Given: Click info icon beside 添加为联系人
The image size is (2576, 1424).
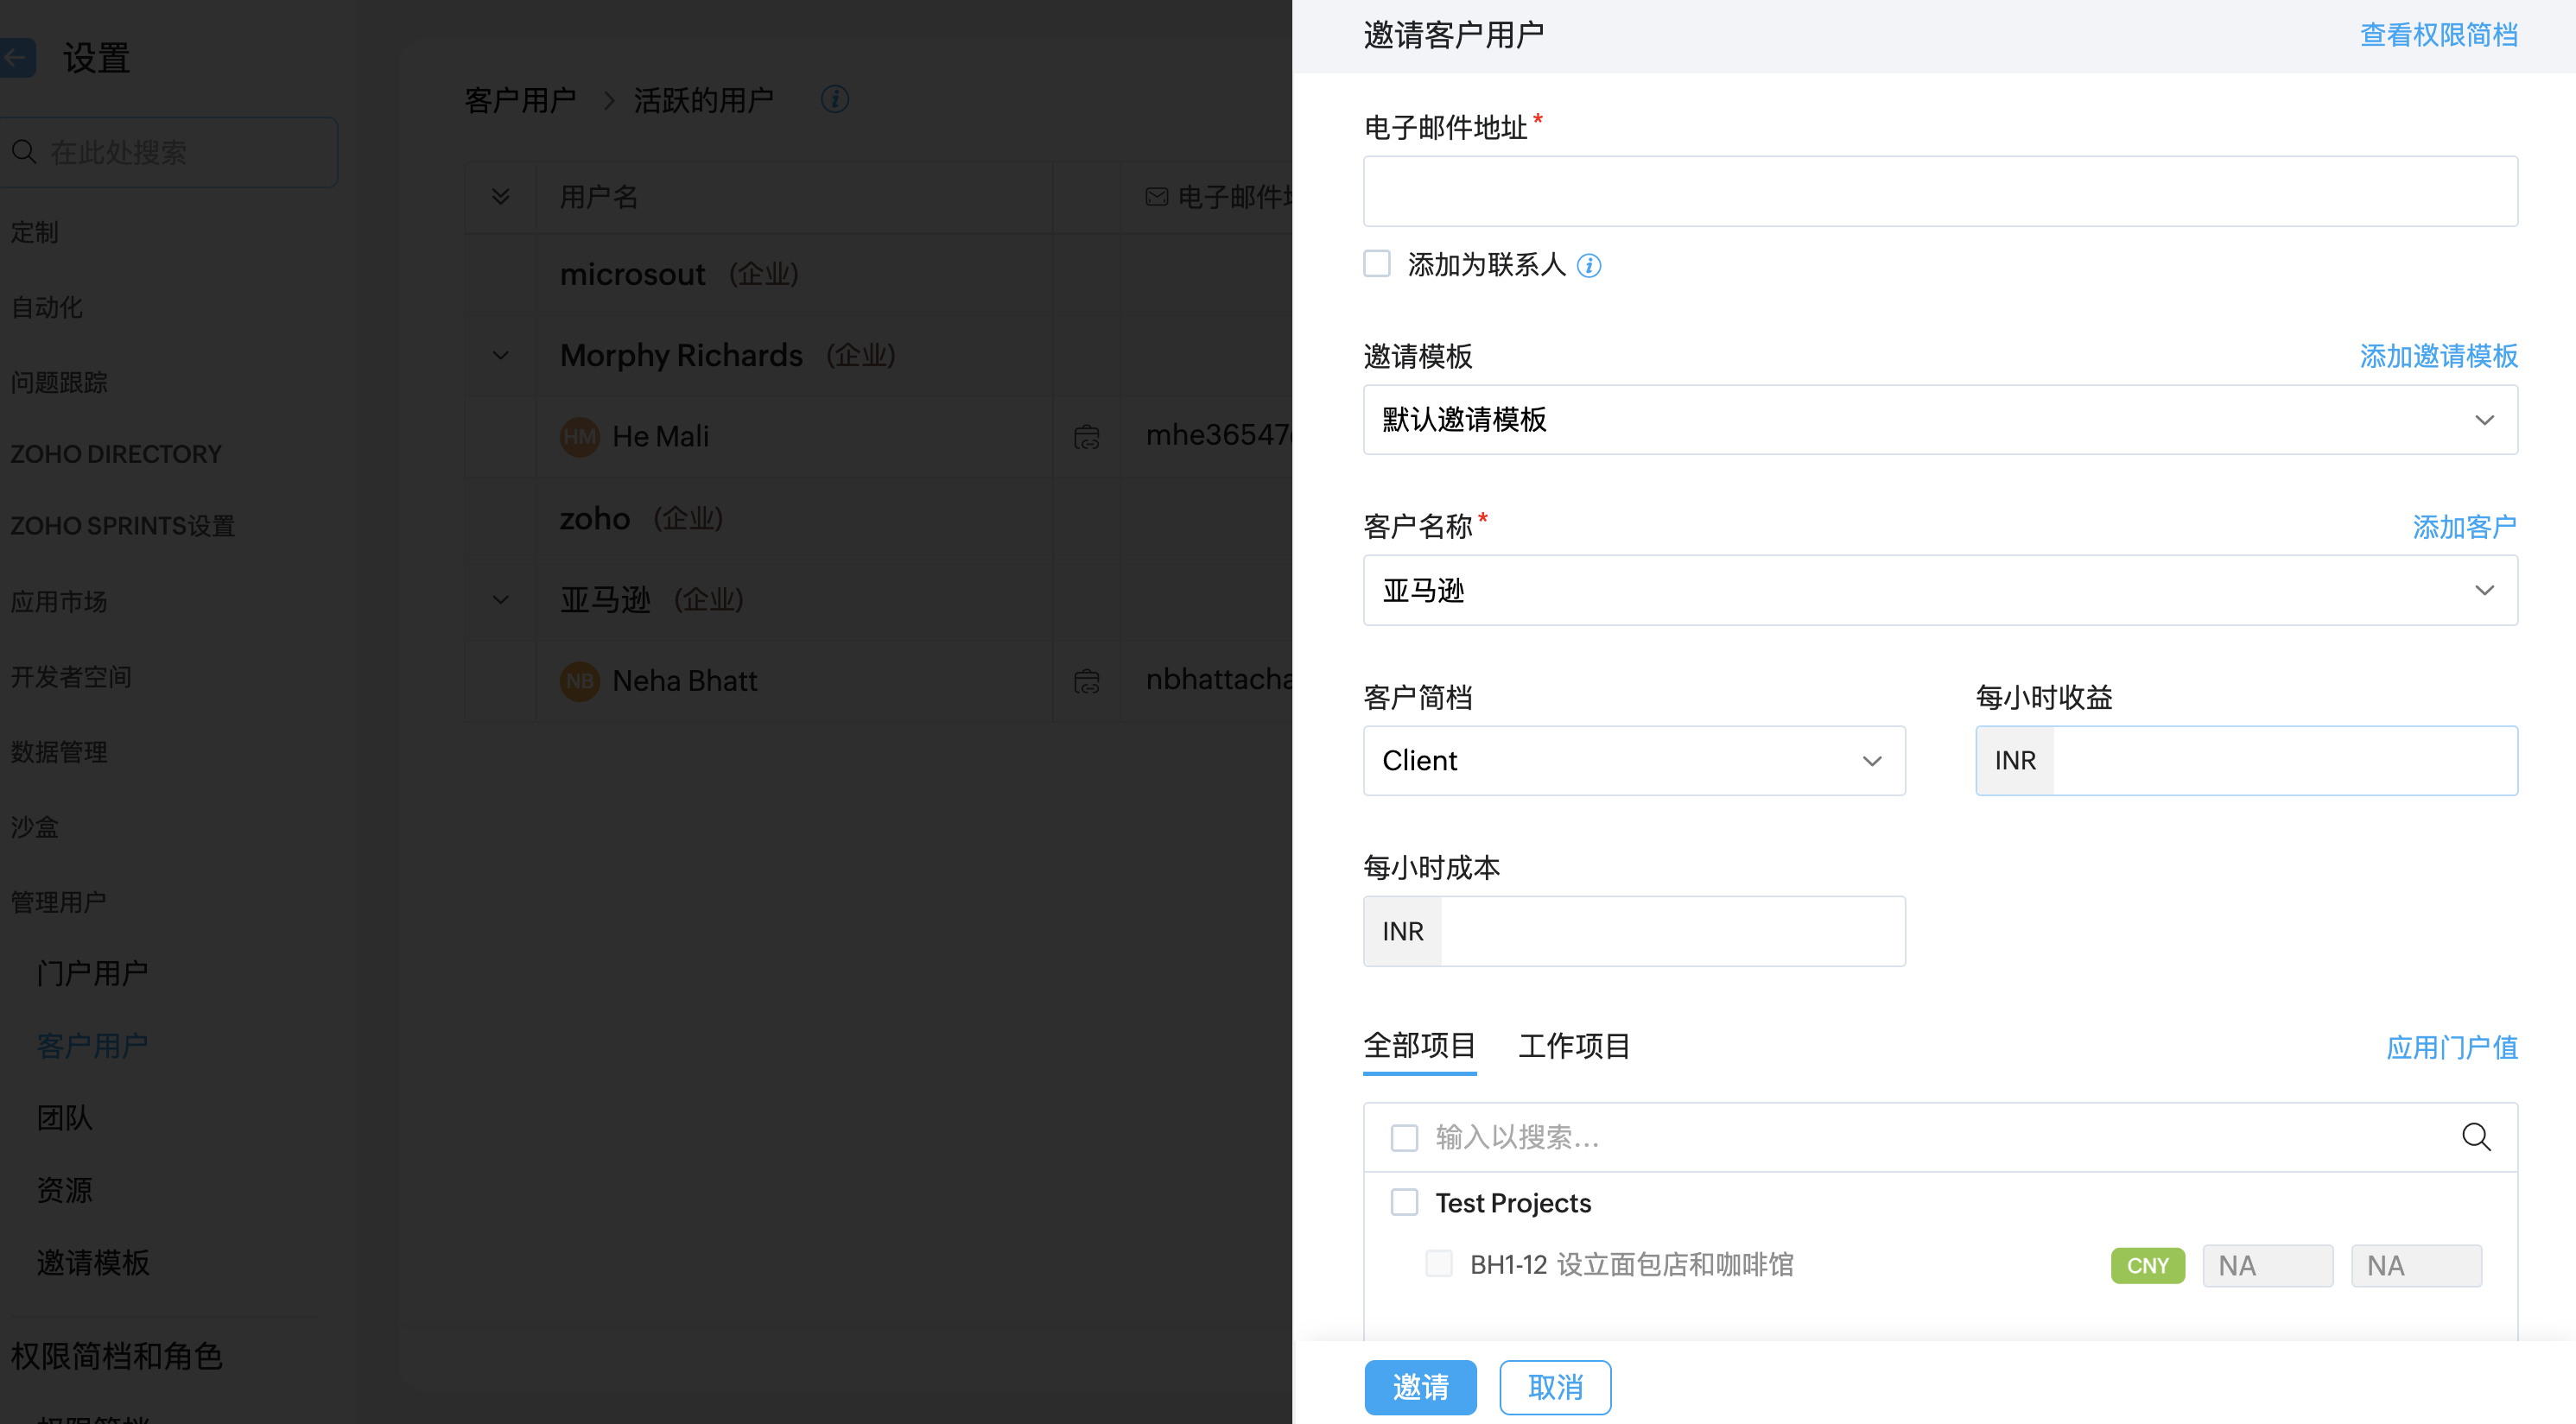Looking at the screenshot, I should pyautogui.click(x=1588, y=265).
